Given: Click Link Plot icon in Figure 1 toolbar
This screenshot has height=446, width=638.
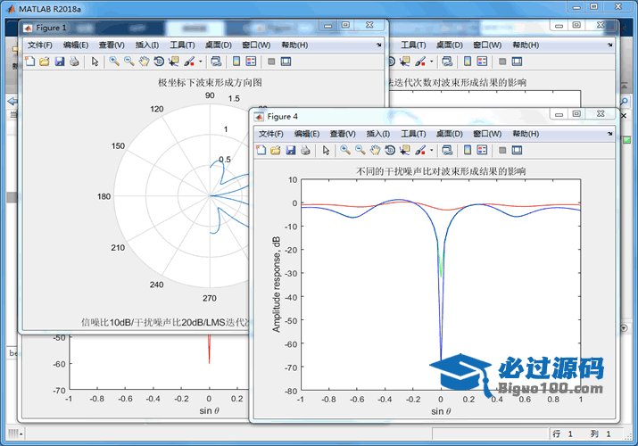Looking at the screenshot, I should [x=216, y=62].
